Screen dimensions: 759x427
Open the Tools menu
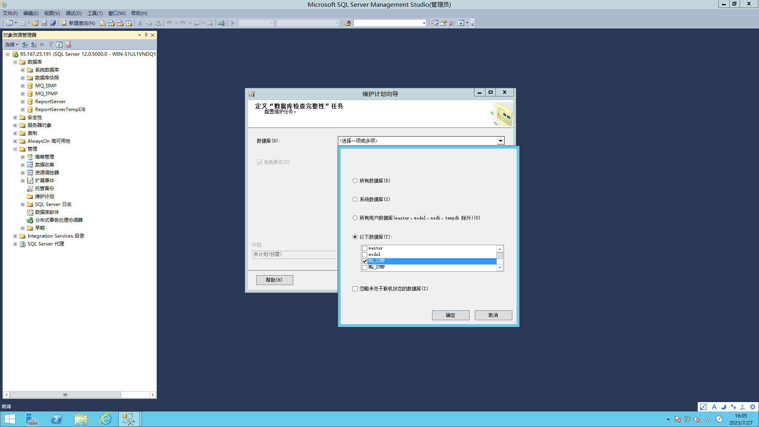point(94,13)
